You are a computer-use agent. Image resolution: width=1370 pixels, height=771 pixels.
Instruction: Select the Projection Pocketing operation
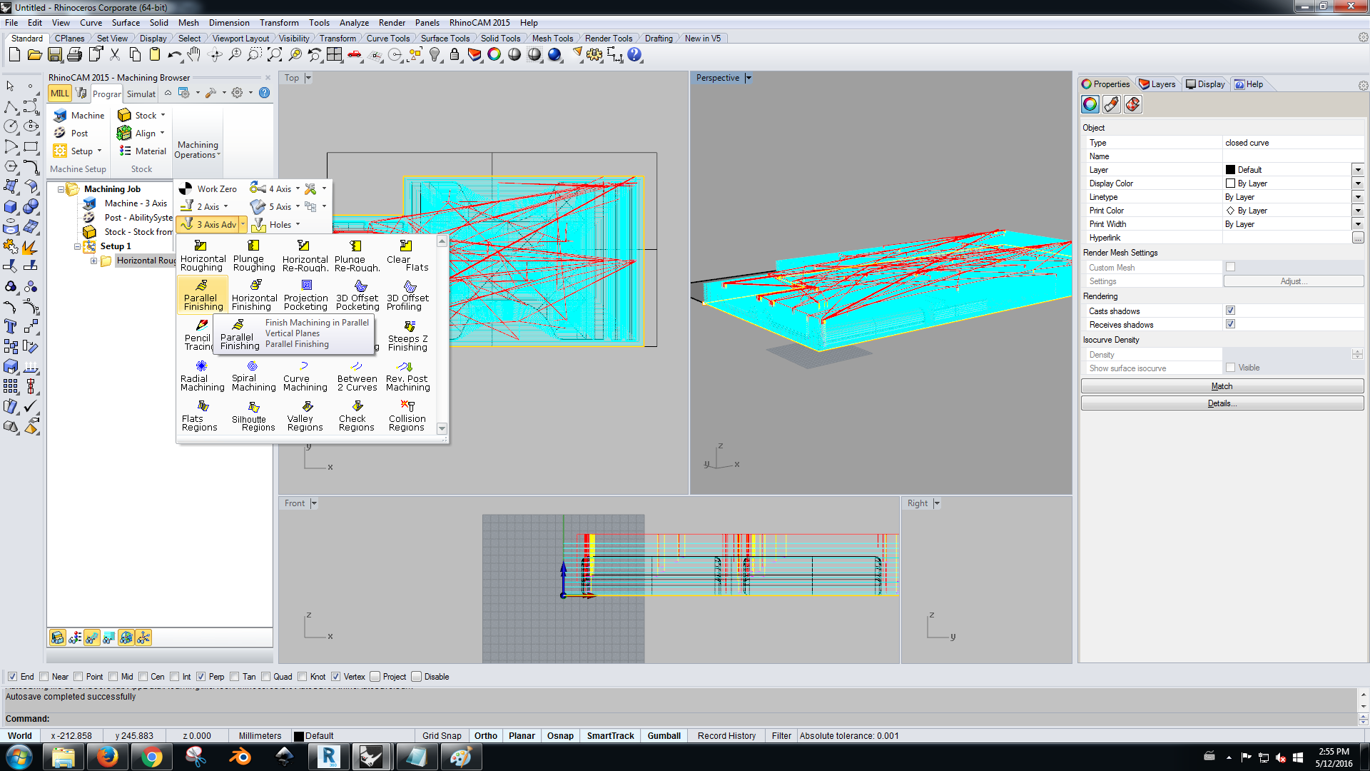point(305,294)
